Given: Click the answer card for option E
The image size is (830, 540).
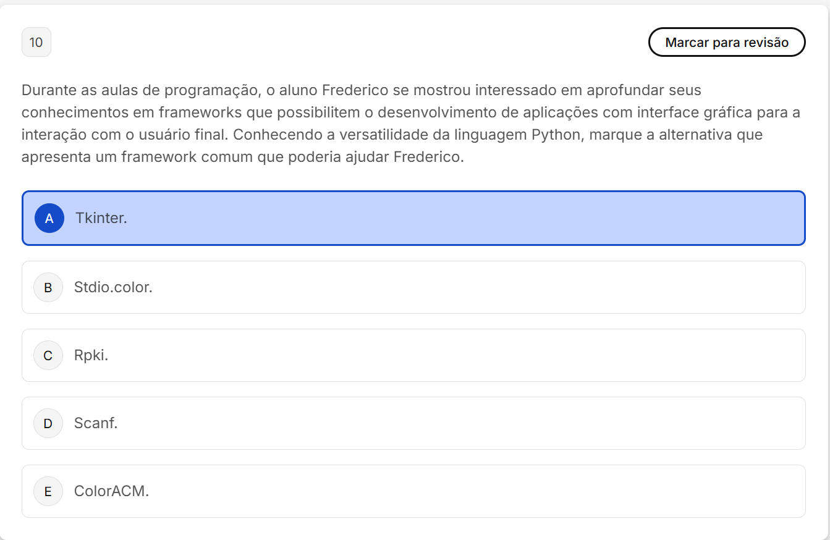Looking at the screenshot, I should pos(433,491).
